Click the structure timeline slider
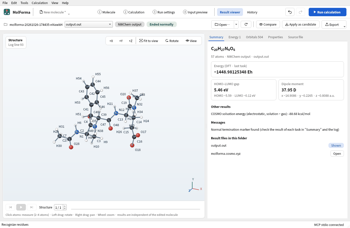 click(135, 209)
